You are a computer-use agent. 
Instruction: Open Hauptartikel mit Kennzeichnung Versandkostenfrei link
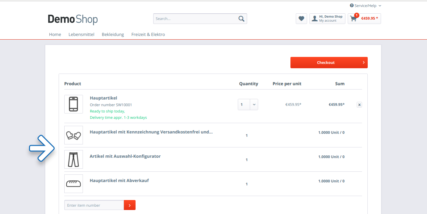(151, 132)
